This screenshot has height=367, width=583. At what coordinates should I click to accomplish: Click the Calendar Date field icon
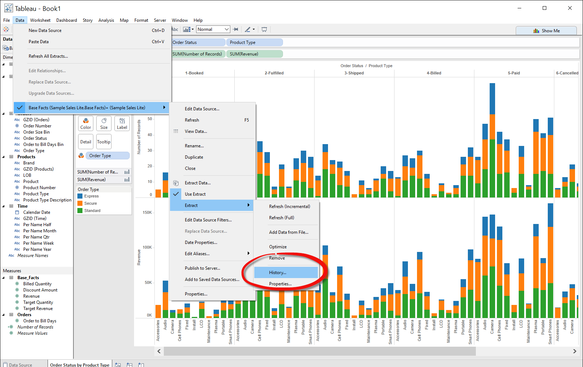click(x=17, y=212)
